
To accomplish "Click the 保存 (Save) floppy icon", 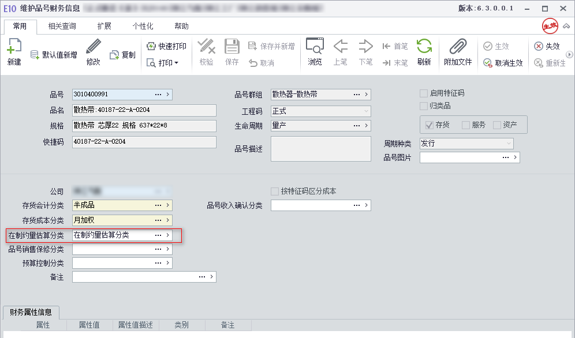I will pyautogui.click(x=232, y=47).
